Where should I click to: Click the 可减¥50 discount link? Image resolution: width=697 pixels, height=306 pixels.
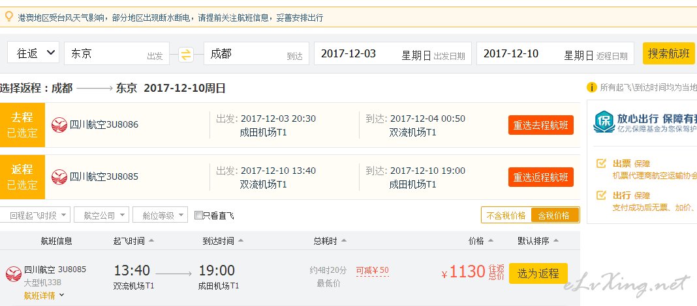coord(373,270)
